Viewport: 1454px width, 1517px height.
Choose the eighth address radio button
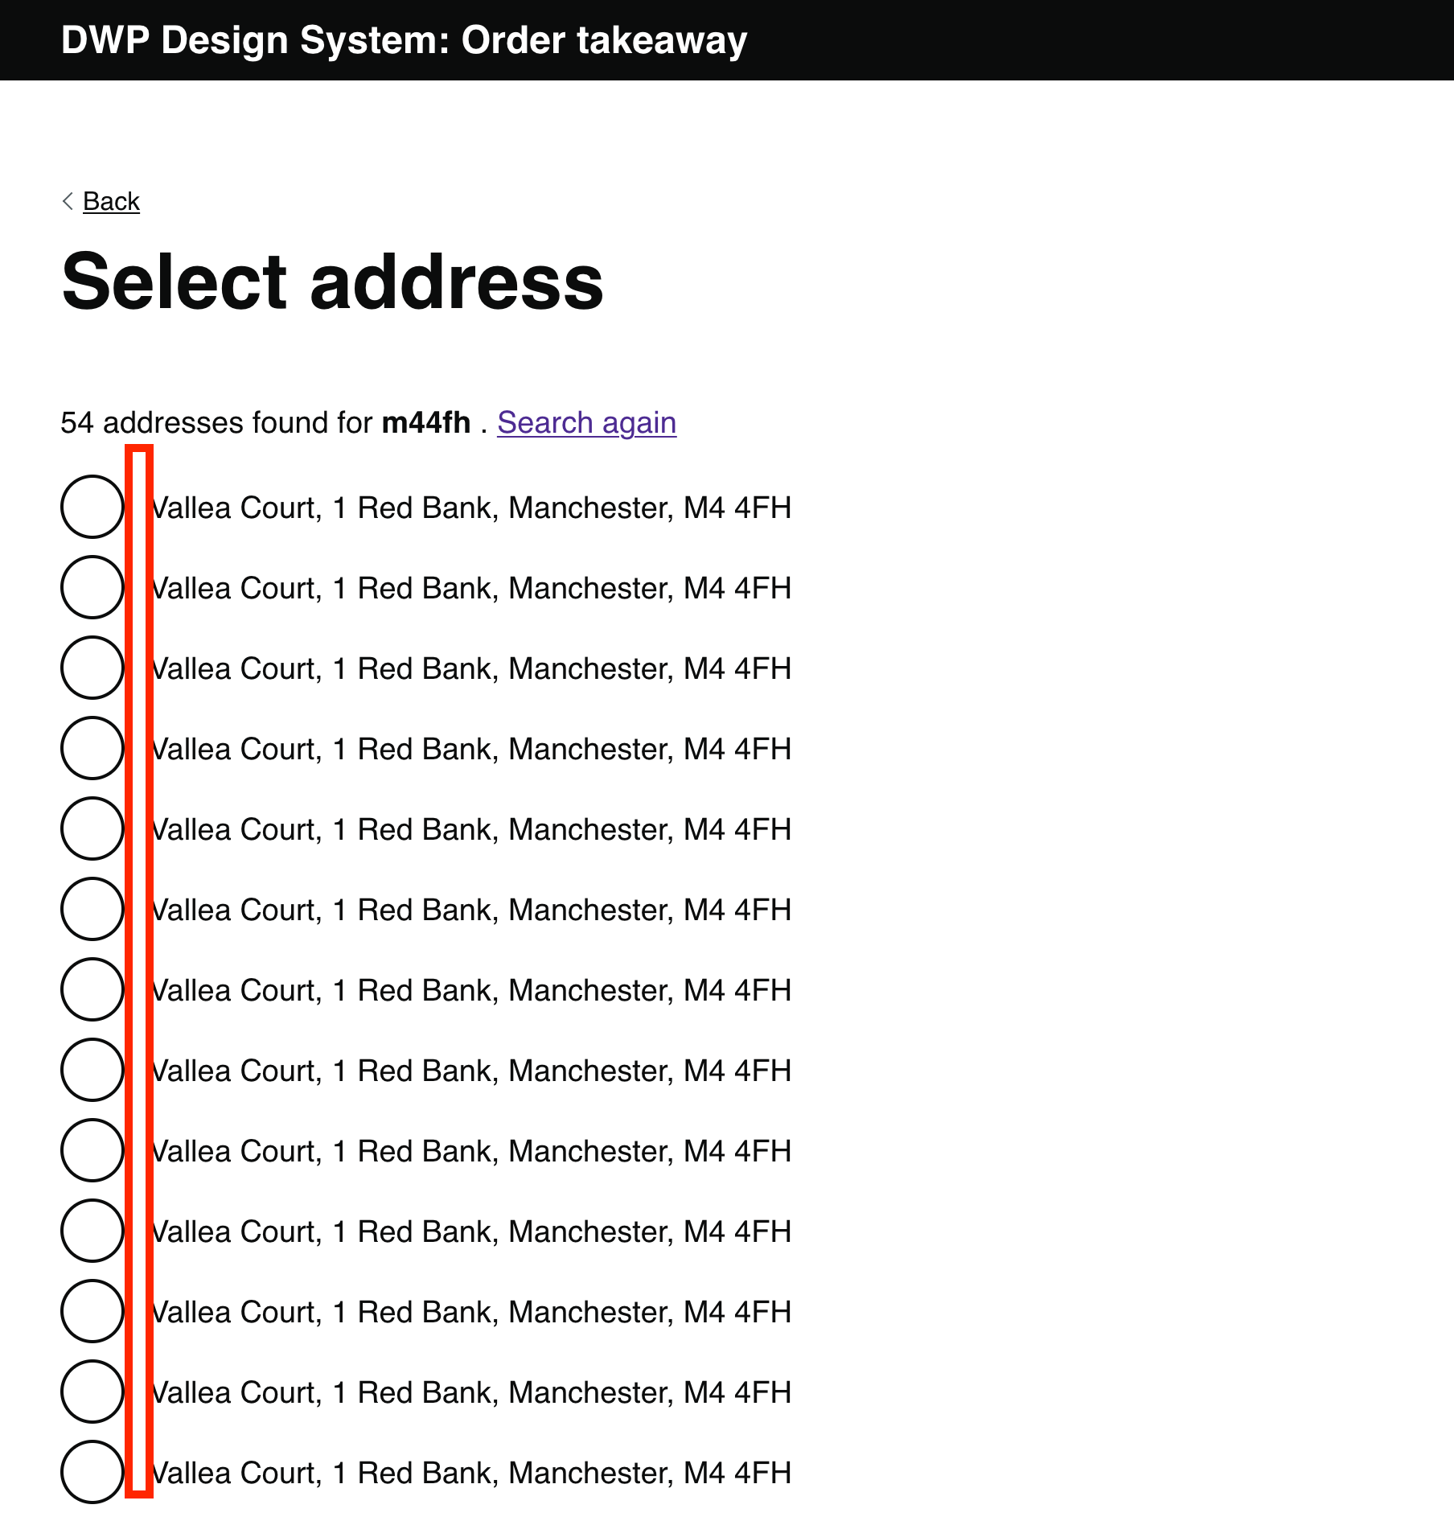(92, 1070)
